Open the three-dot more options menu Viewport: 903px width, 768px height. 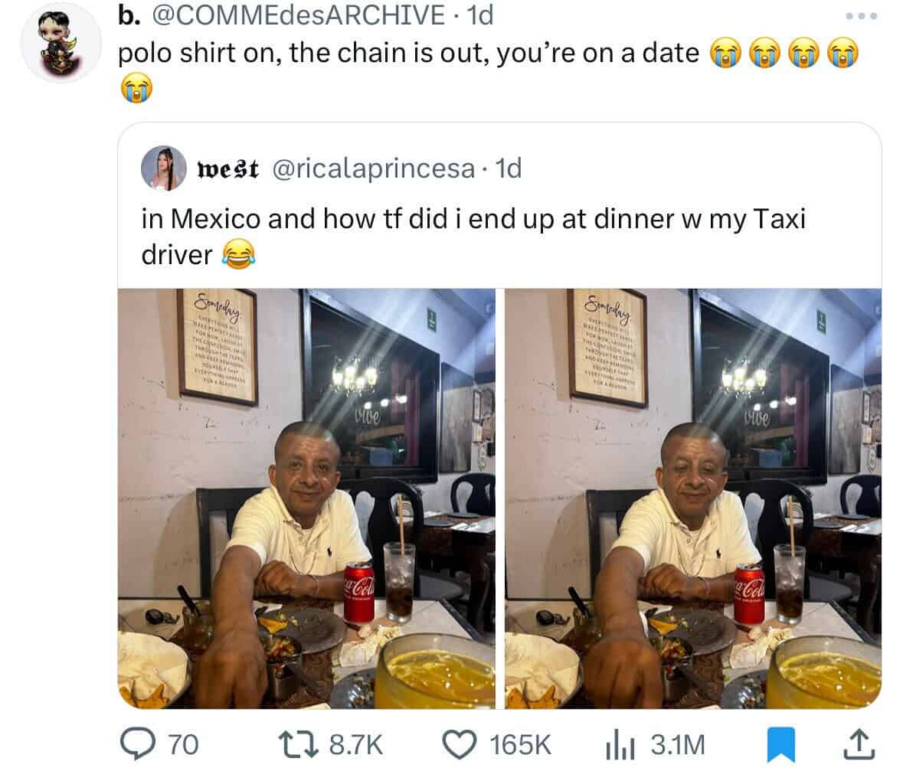pos(862,16)
